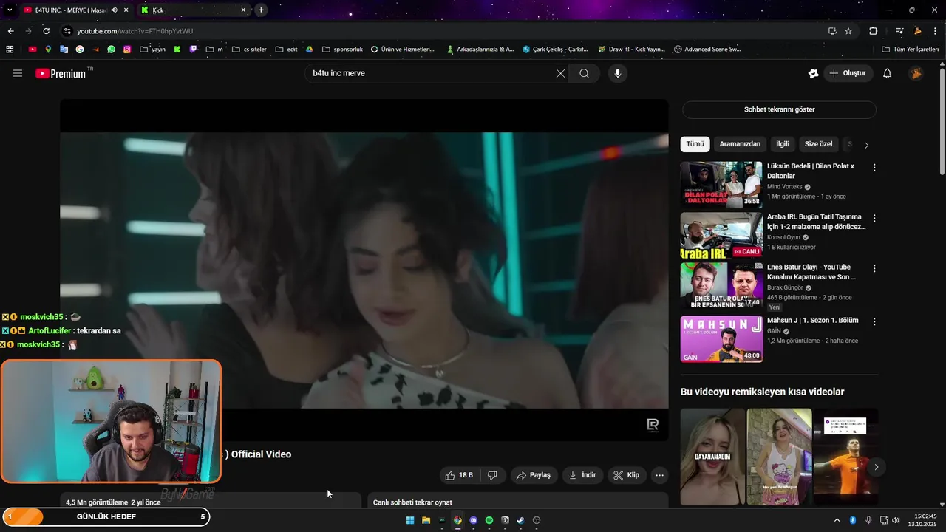This screenshot has width=946, height=532.
Task: Open WhatsApp bookmark icon
Action: point(111,50)
